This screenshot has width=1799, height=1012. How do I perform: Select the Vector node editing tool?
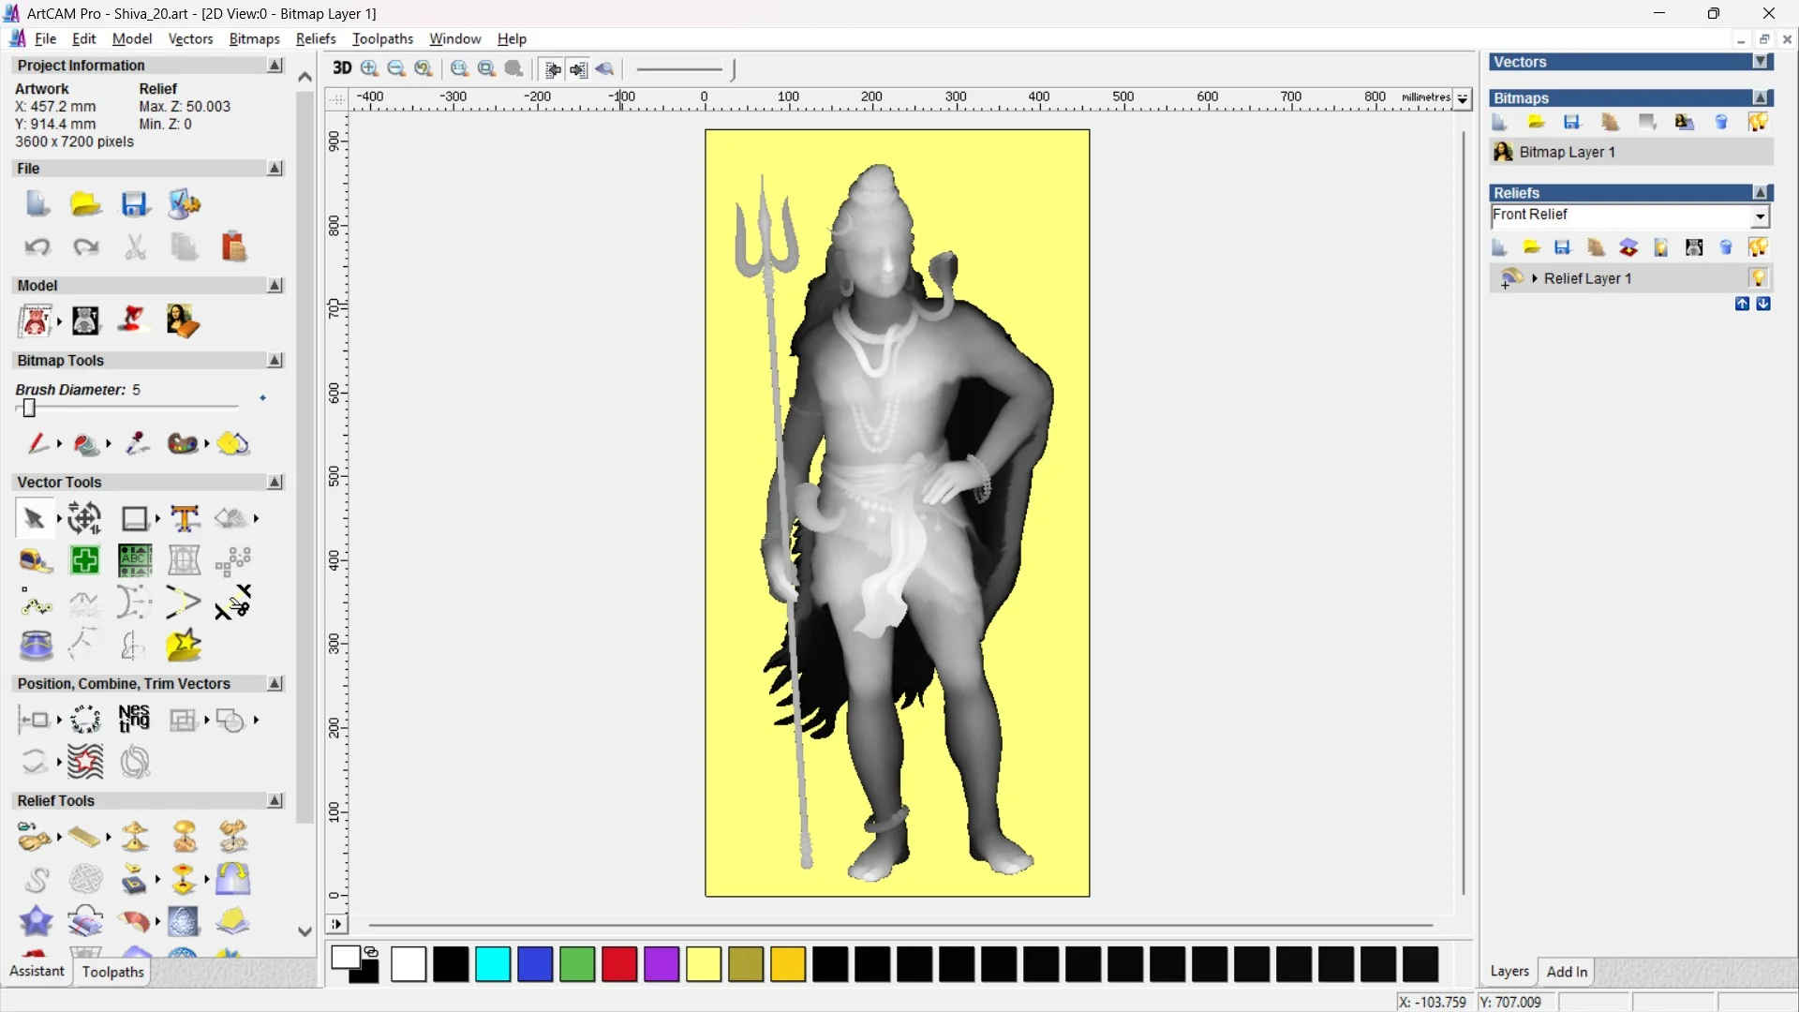pos(35,604)
